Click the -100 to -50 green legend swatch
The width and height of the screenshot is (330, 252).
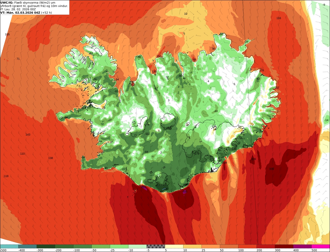tap(82, 246)
